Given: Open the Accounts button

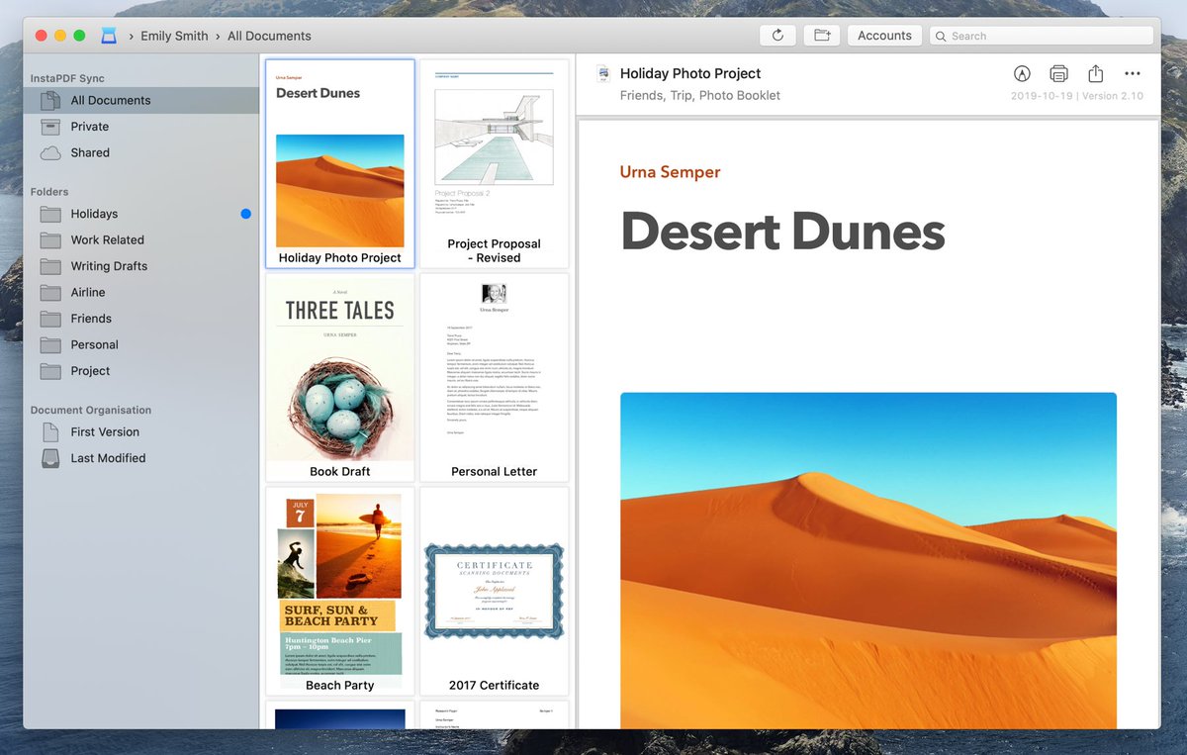Looking at the screenshot, I should (x=884, y=36).
